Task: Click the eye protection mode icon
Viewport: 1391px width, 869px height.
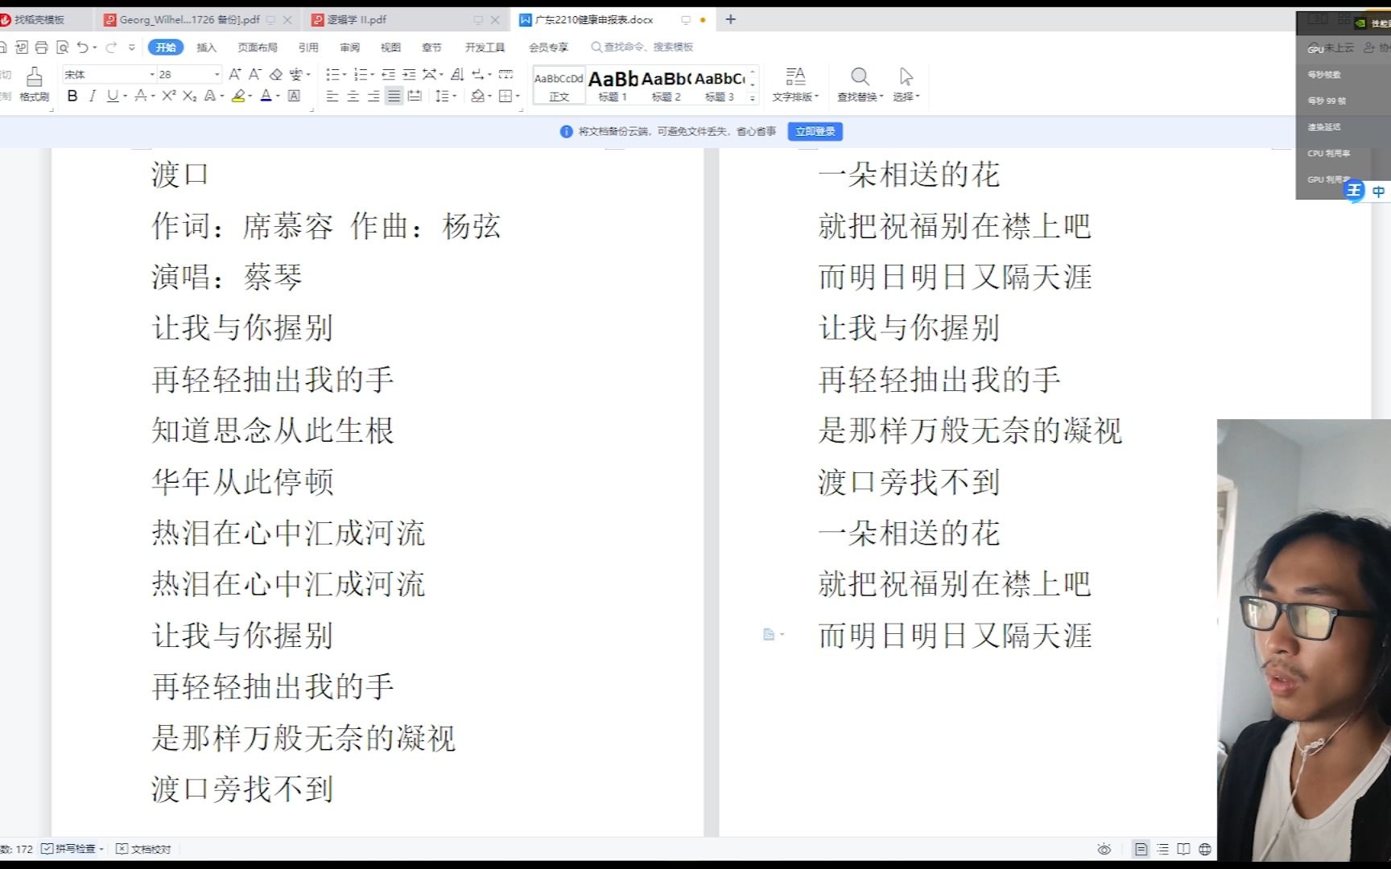Action: (1104, 849)
